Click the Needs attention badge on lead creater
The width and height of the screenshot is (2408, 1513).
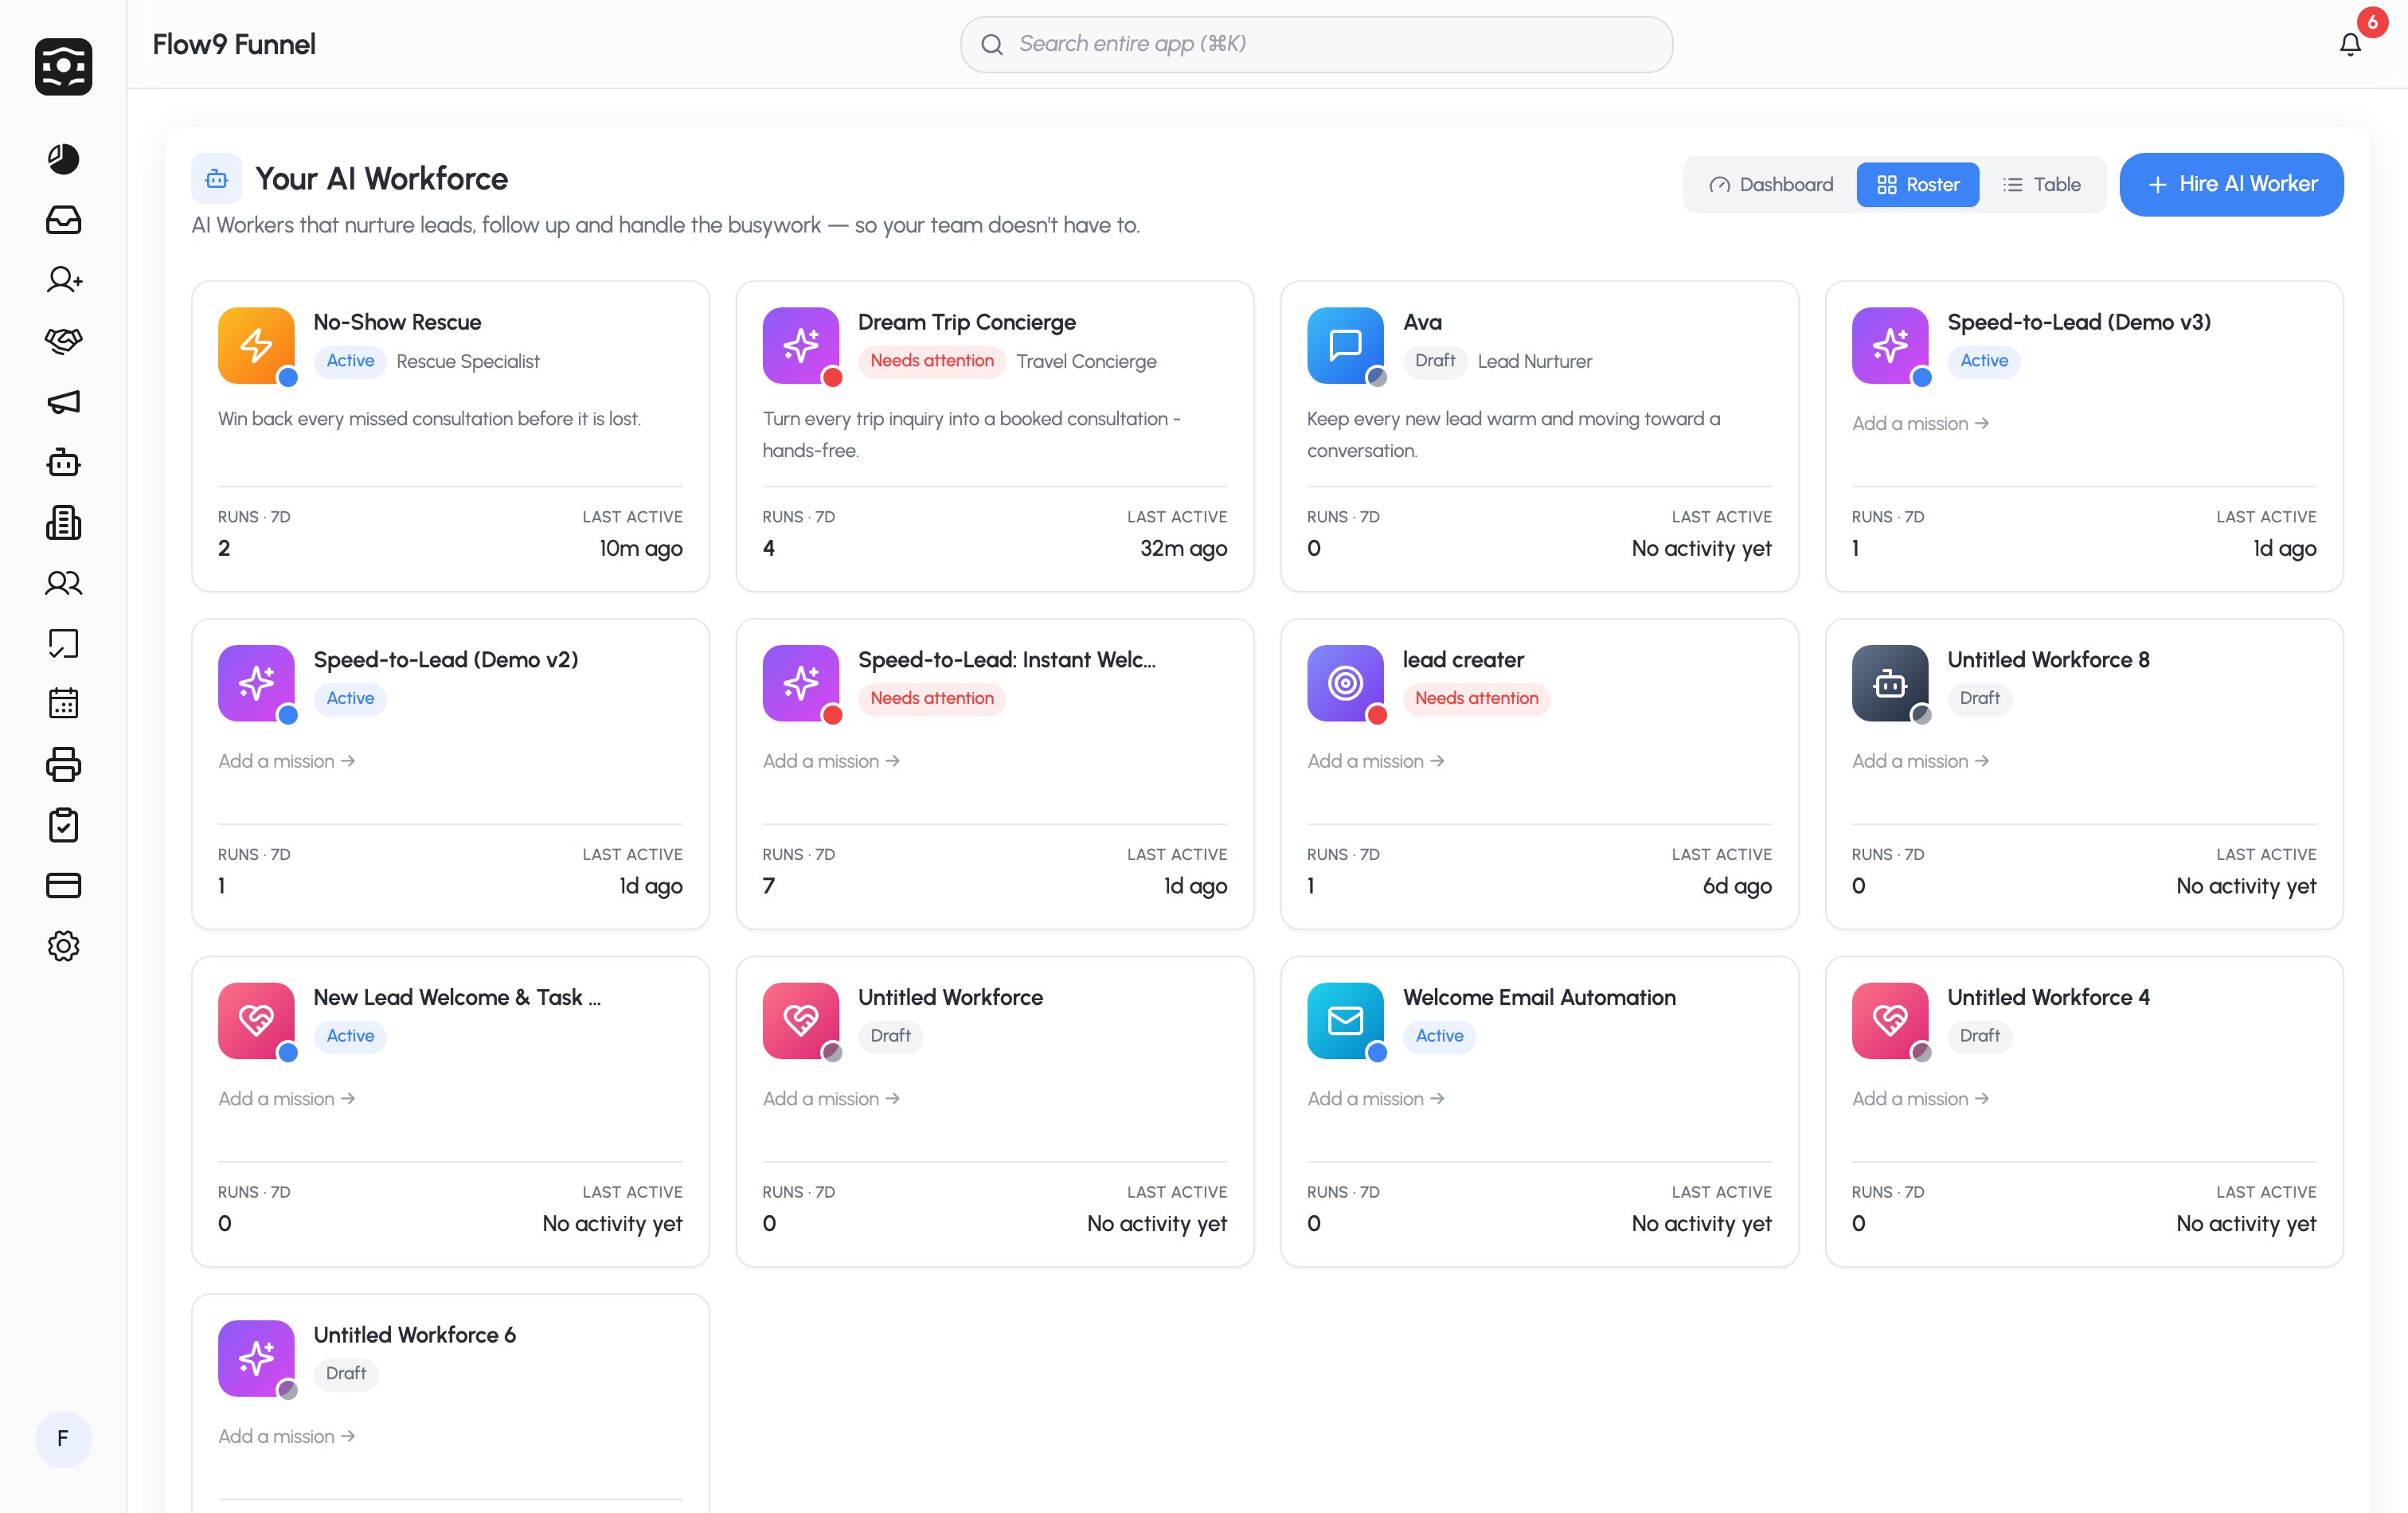pyautogui.click(x=1477, y=699)
